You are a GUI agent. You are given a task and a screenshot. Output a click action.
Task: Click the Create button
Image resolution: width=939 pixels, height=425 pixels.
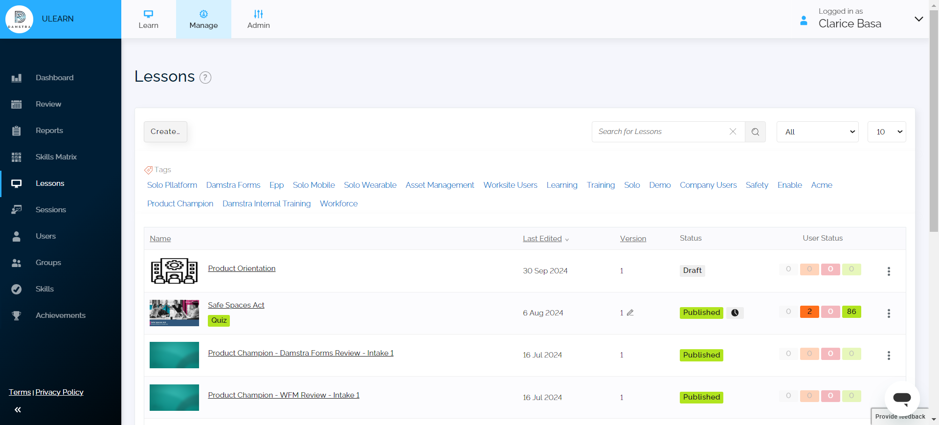165,132
